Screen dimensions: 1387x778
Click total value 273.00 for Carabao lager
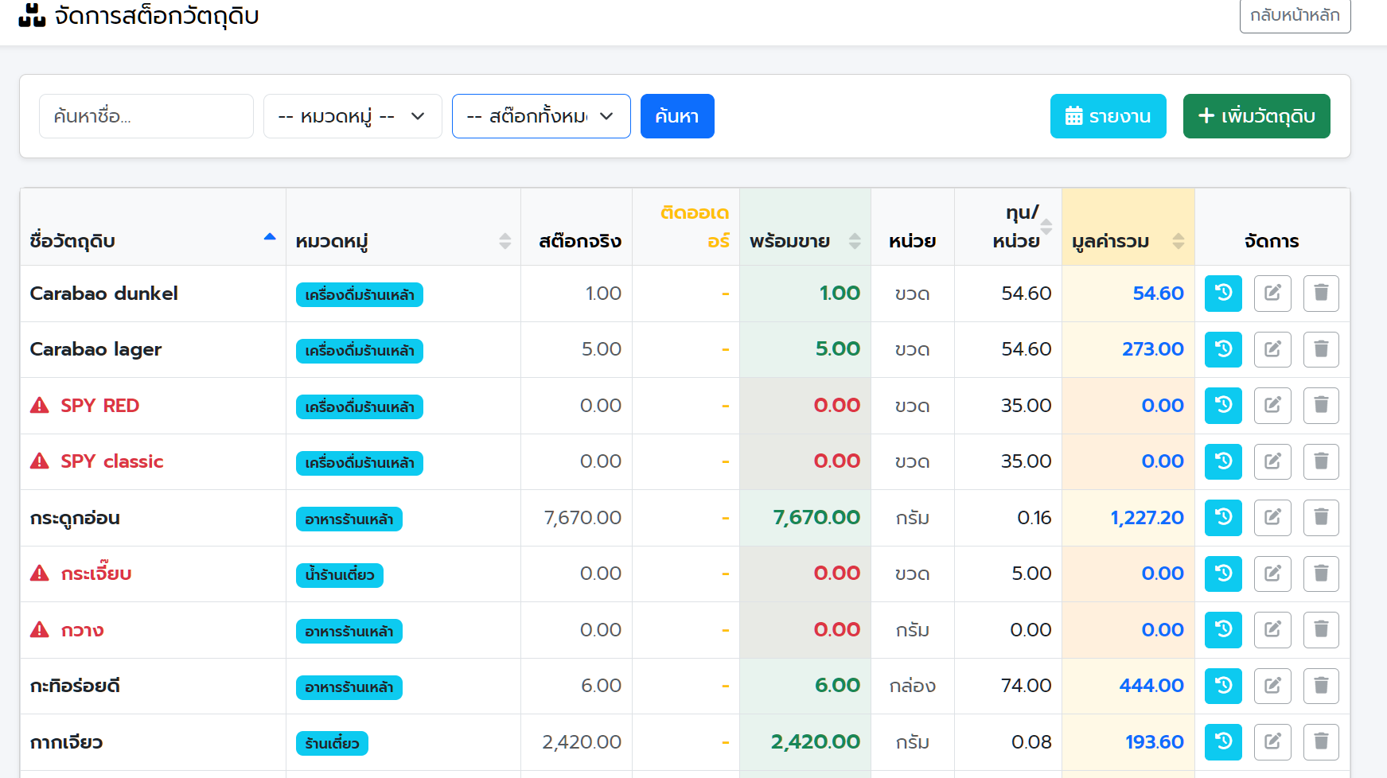1153,349
